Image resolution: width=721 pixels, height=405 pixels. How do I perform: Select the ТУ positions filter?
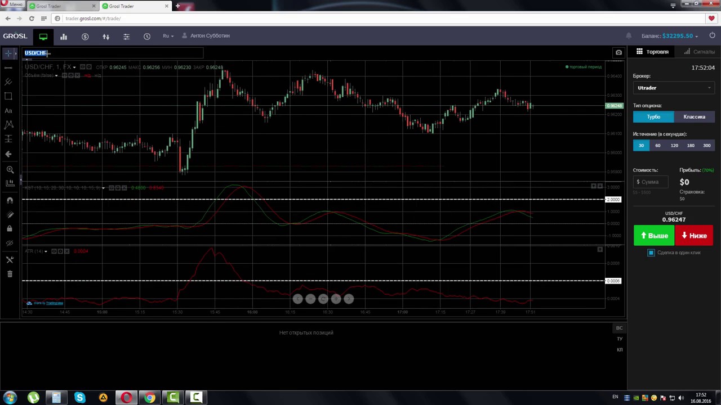pyautogui.click(x=619, y=339)
